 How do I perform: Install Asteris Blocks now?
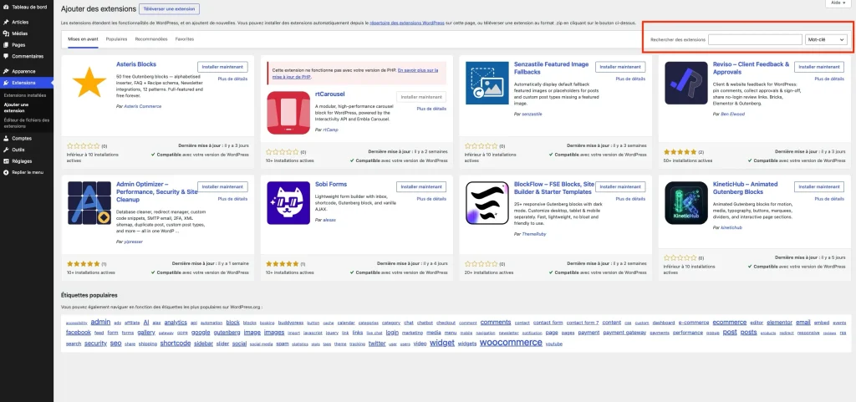click(222, 67)
